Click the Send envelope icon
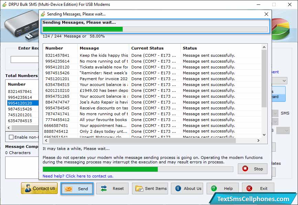The height and width of the screenshot is (205, 298). click(x=68, y=189)
